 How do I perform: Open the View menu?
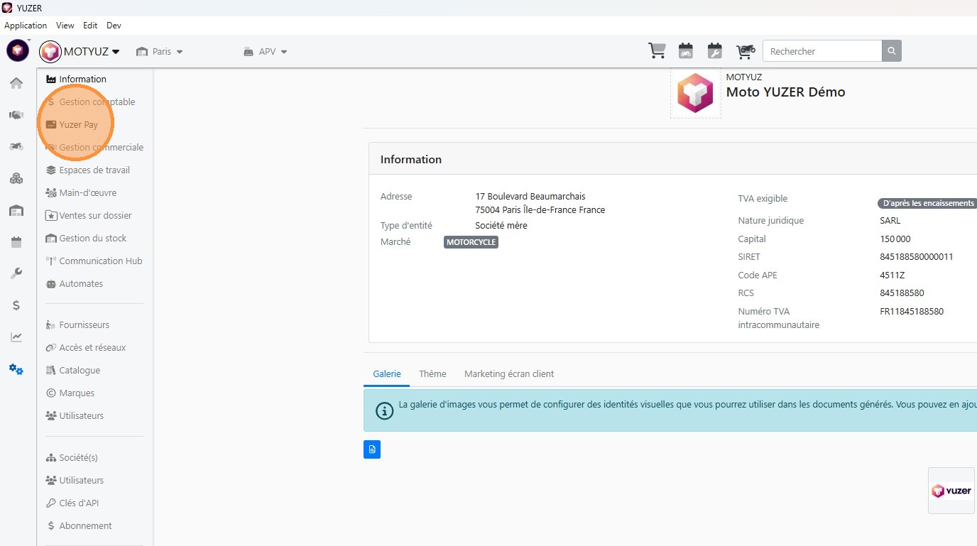pos(65,26)
